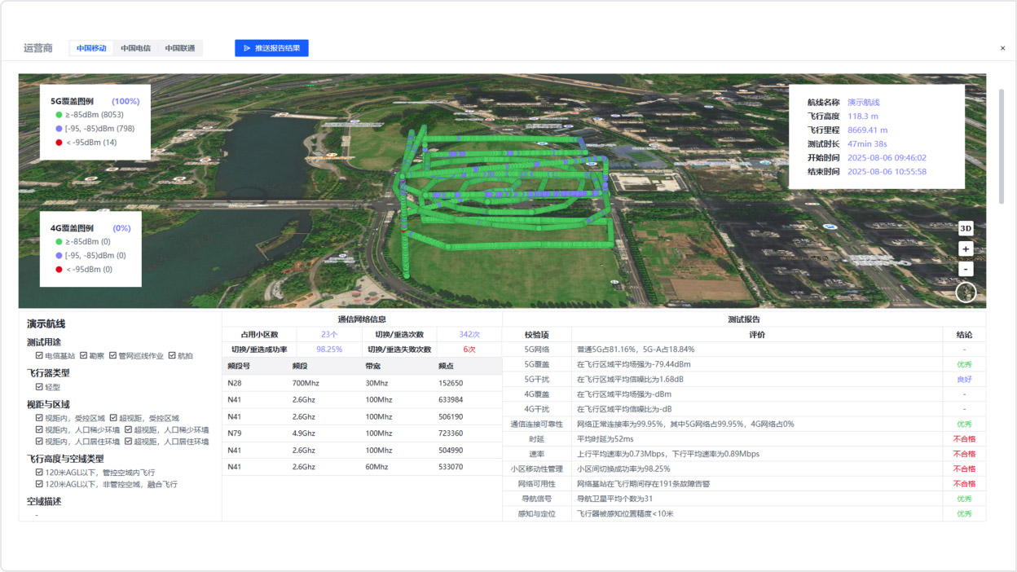Zoom out the map with minus button
The height and width of the screenshot is (572, 1017).
966,269
